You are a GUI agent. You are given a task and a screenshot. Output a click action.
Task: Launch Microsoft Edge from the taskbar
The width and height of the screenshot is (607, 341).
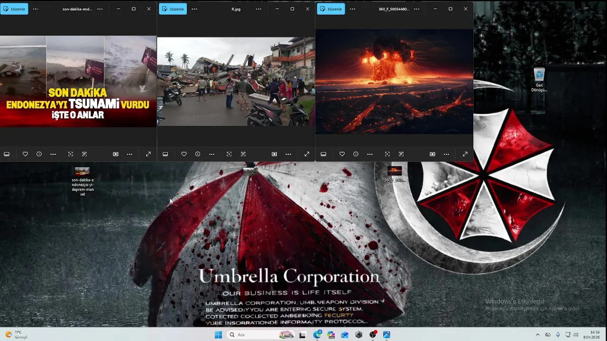point(317,335)
